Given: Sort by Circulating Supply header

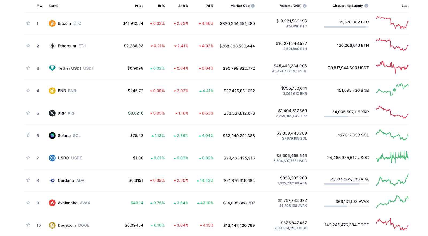Looking at the screenshot, I should click(347, 6).
